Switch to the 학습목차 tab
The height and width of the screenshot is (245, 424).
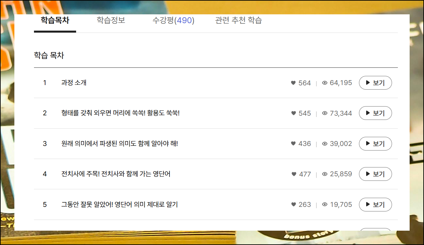[55, 21]
